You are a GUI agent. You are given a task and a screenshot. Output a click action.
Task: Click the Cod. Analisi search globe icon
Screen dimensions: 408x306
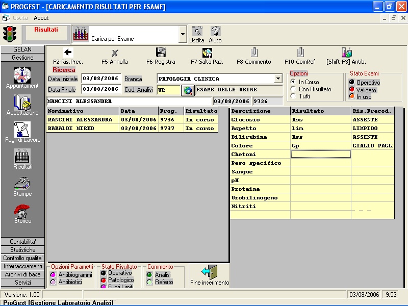(x=188, y=91)
